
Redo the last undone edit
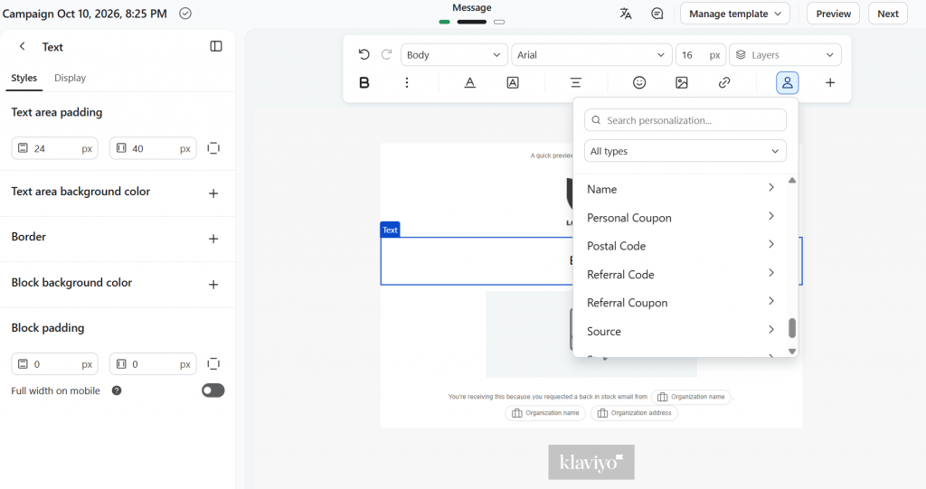tap(386, 55)
